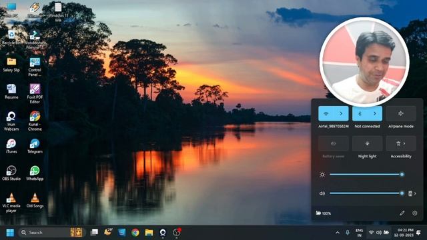Expand Bluetooth devices list
The width and height of the screenshot is (427, 240).
[x=375, y=113]
